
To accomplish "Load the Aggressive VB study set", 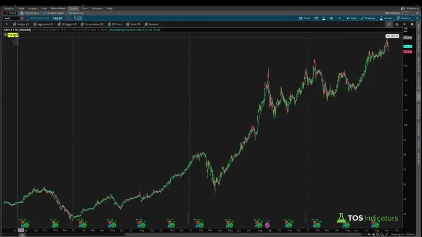I will point(43,24).
